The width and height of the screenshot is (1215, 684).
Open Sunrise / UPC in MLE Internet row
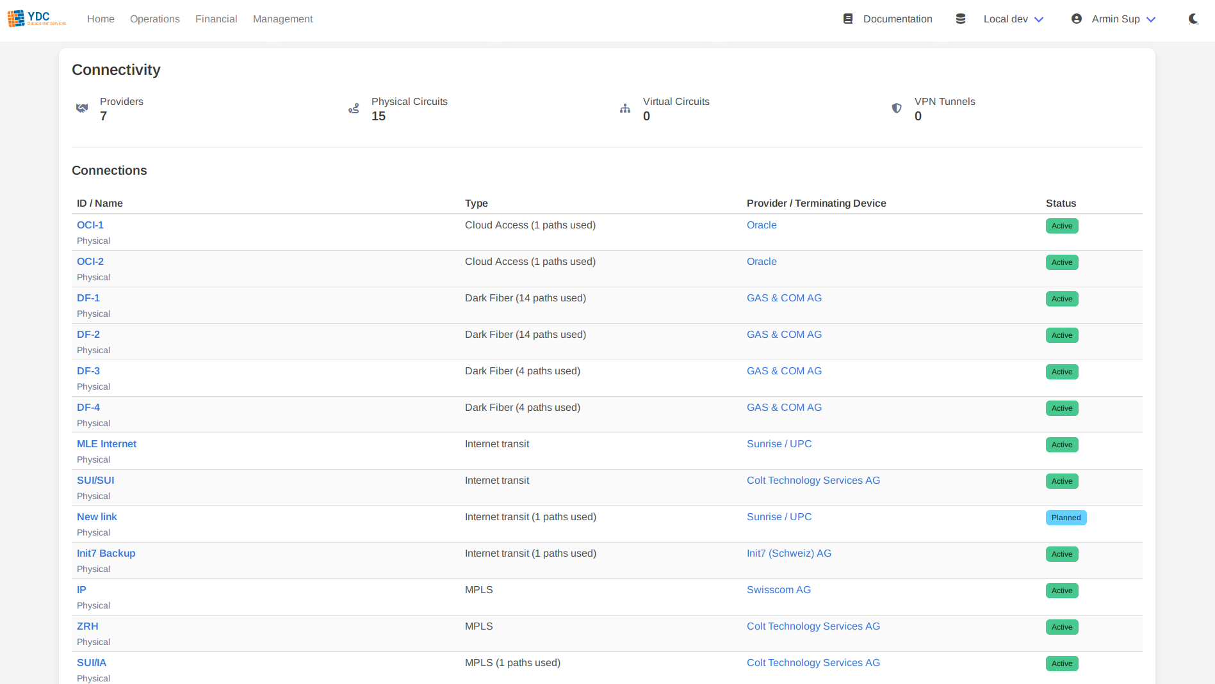pyautogui.click(x=779, y=444)
